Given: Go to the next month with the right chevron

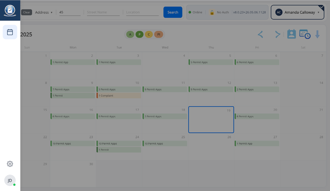Looking at the screenshot, I should pyautogui.click(x=277, y=34).
